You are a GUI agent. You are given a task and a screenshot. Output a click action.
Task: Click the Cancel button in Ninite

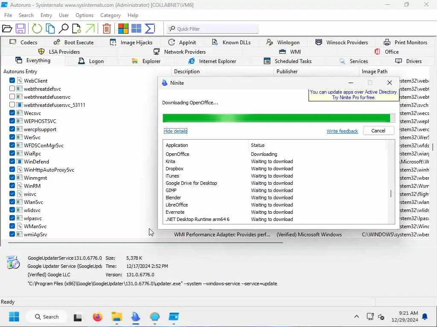379,131
